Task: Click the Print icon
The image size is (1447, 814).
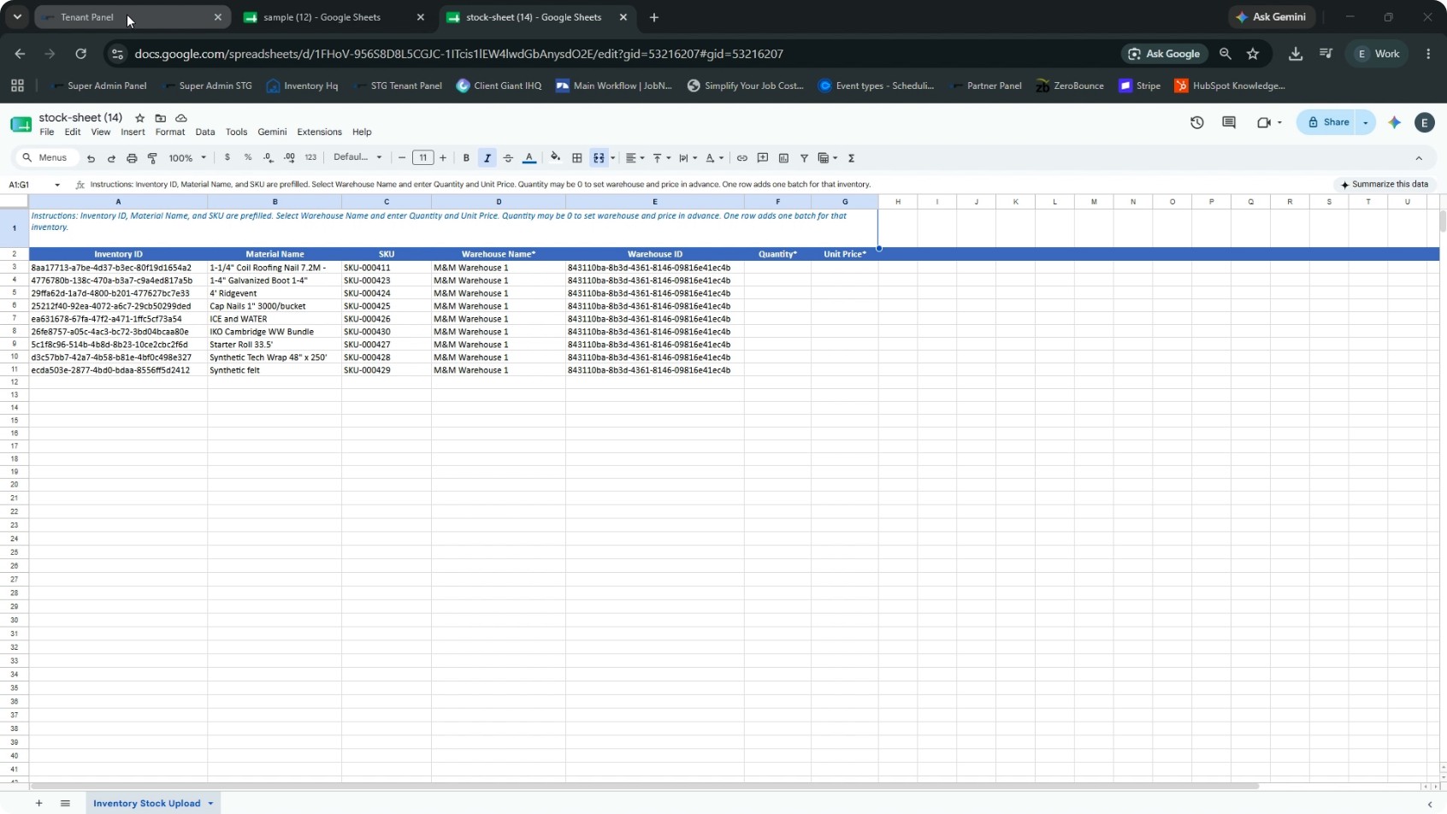Action: [132, 158]
